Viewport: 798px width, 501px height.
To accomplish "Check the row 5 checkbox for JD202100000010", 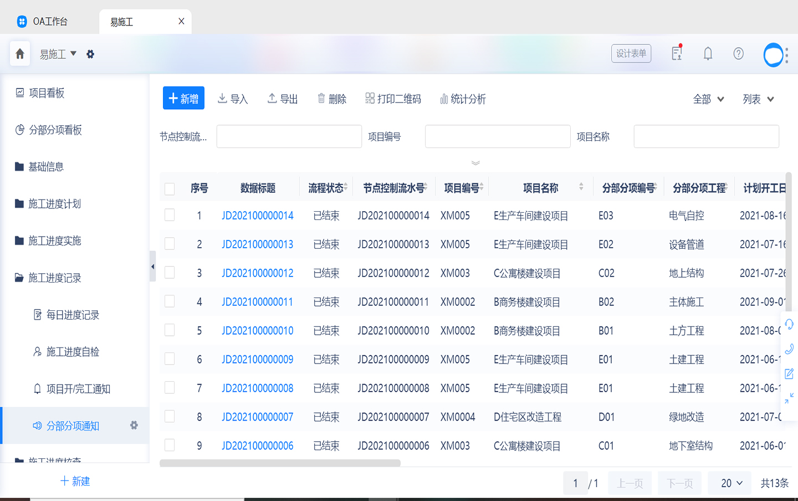I will (x=170, y=330).
